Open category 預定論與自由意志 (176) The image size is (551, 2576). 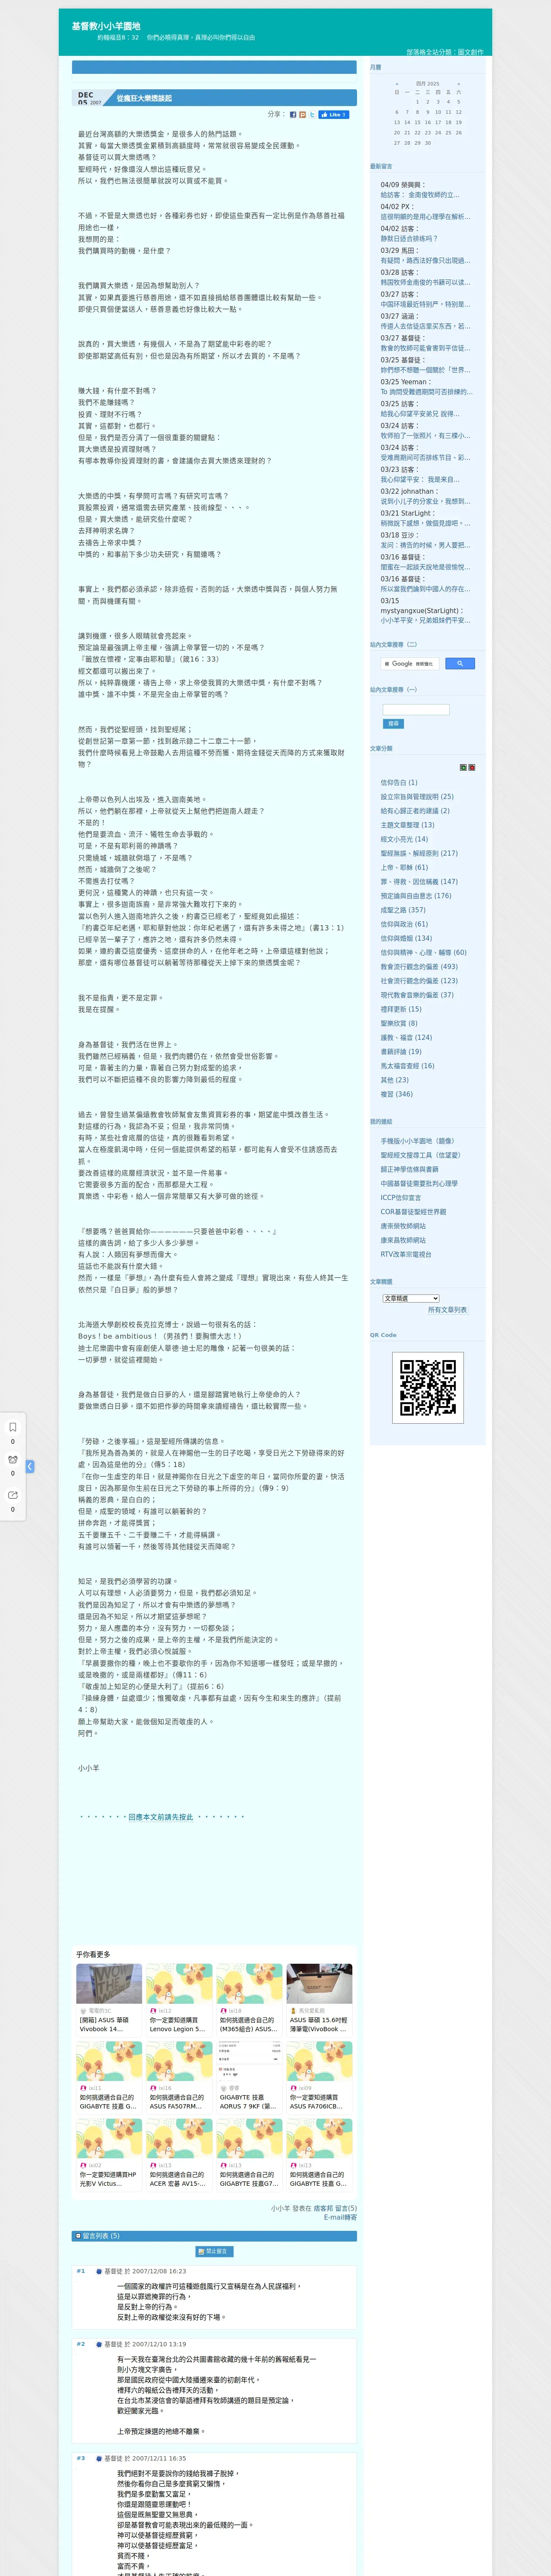(x=416, y=896)
